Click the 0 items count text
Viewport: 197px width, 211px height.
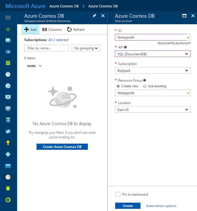pos(30,58)
